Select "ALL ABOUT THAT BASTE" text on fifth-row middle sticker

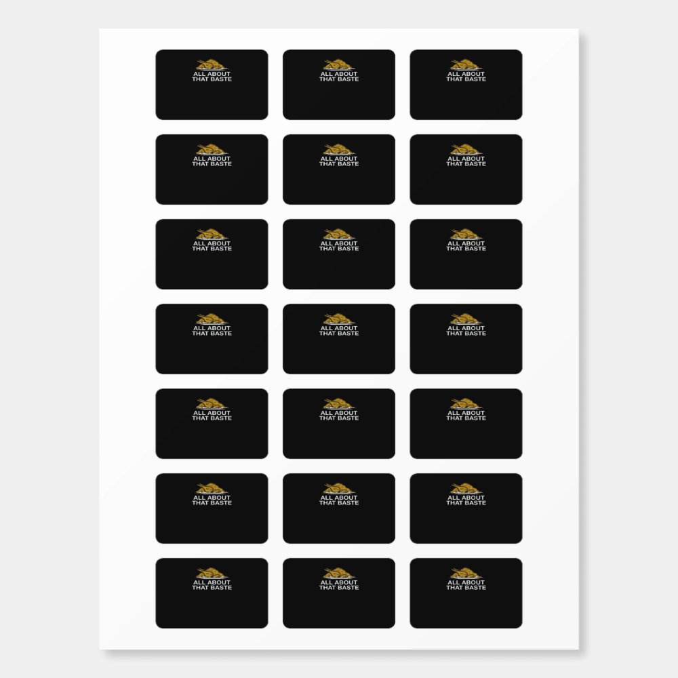[x=338, y=416]
